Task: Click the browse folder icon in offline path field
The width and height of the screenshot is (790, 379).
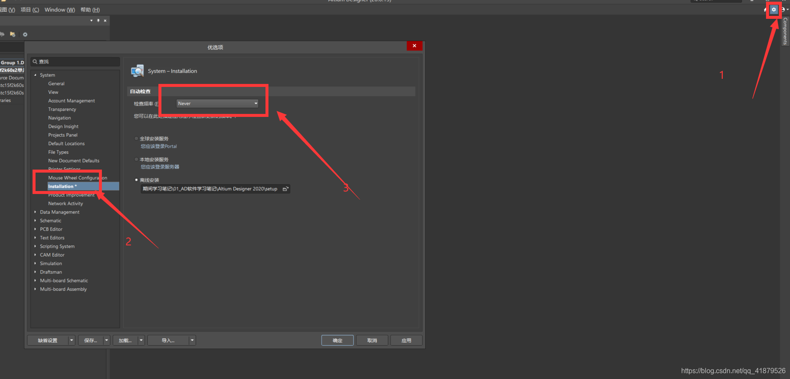Action: 286,189
